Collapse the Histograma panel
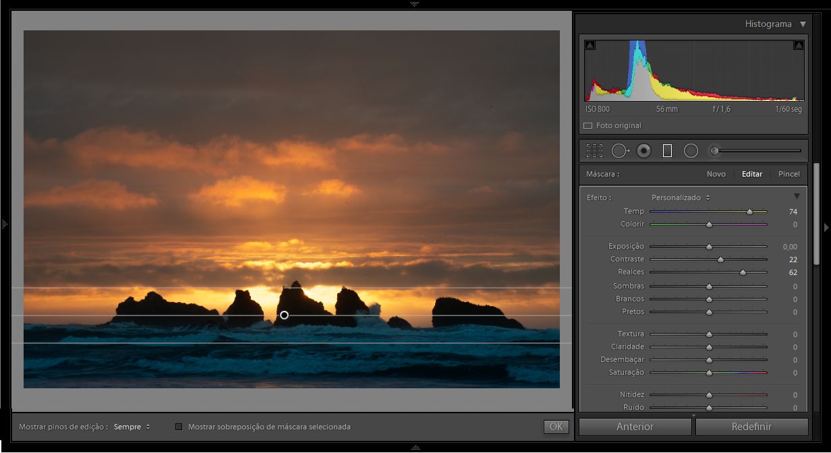Viewport: 831px width, 453px height. click(803, 24)
